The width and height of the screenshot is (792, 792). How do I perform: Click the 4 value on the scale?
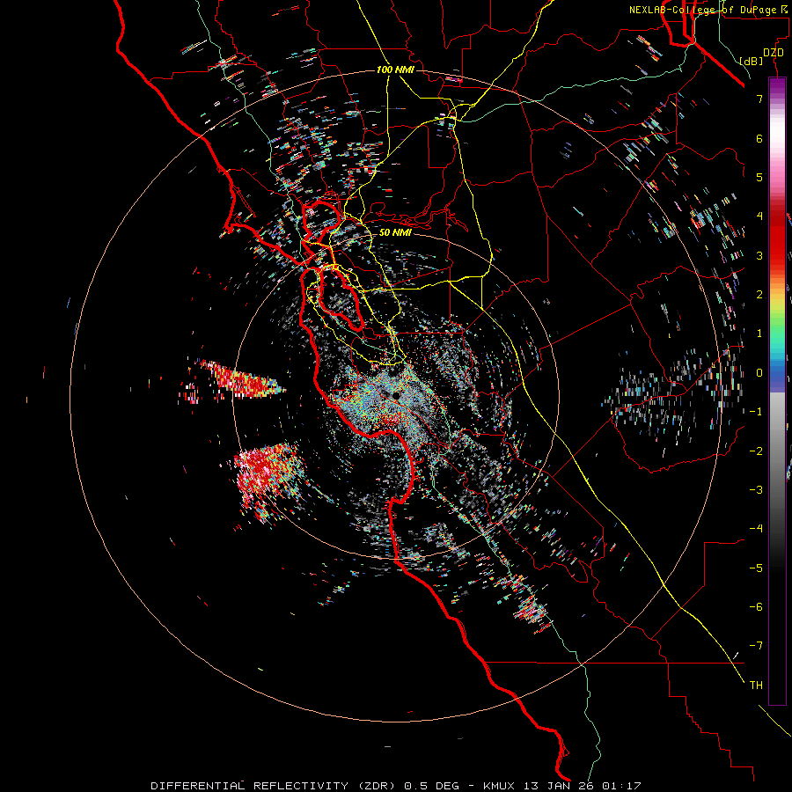pyautogui.click(x=759, y=216)
